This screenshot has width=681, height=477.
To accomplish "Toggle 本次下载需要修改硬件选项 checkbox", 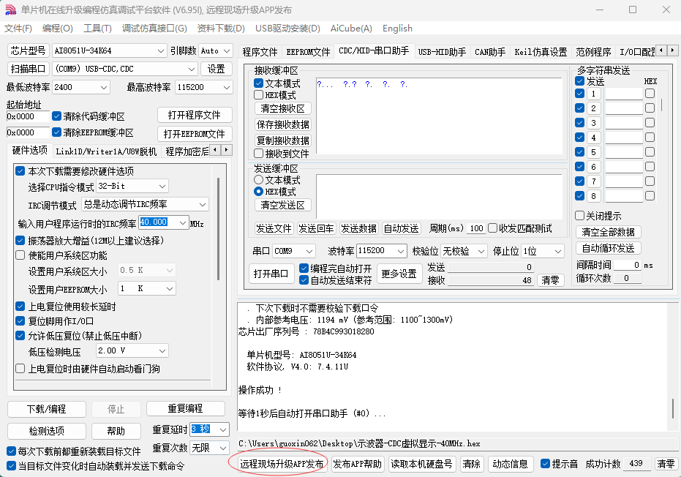I will [20, 170].
